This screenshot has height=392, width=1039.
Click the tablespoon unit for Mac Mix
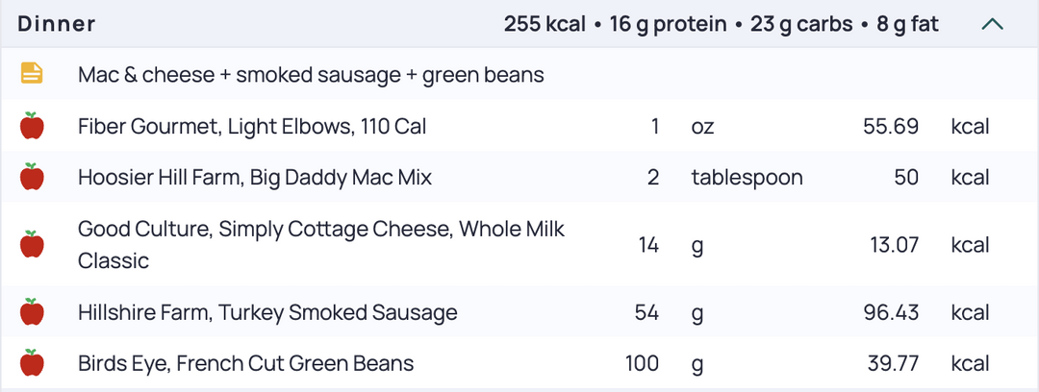[x=747, y=178]
